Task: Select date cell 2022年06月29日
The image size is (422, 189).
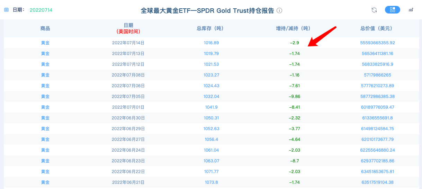Action: click(128, 129)
